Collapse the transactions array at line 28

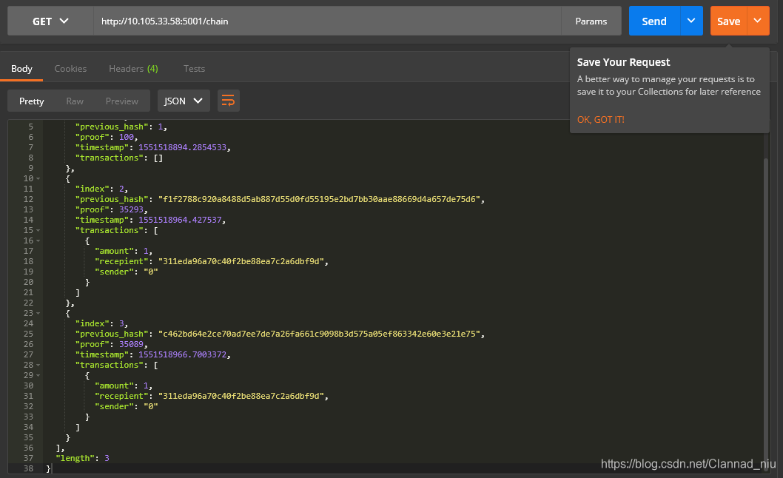(38, 365)
